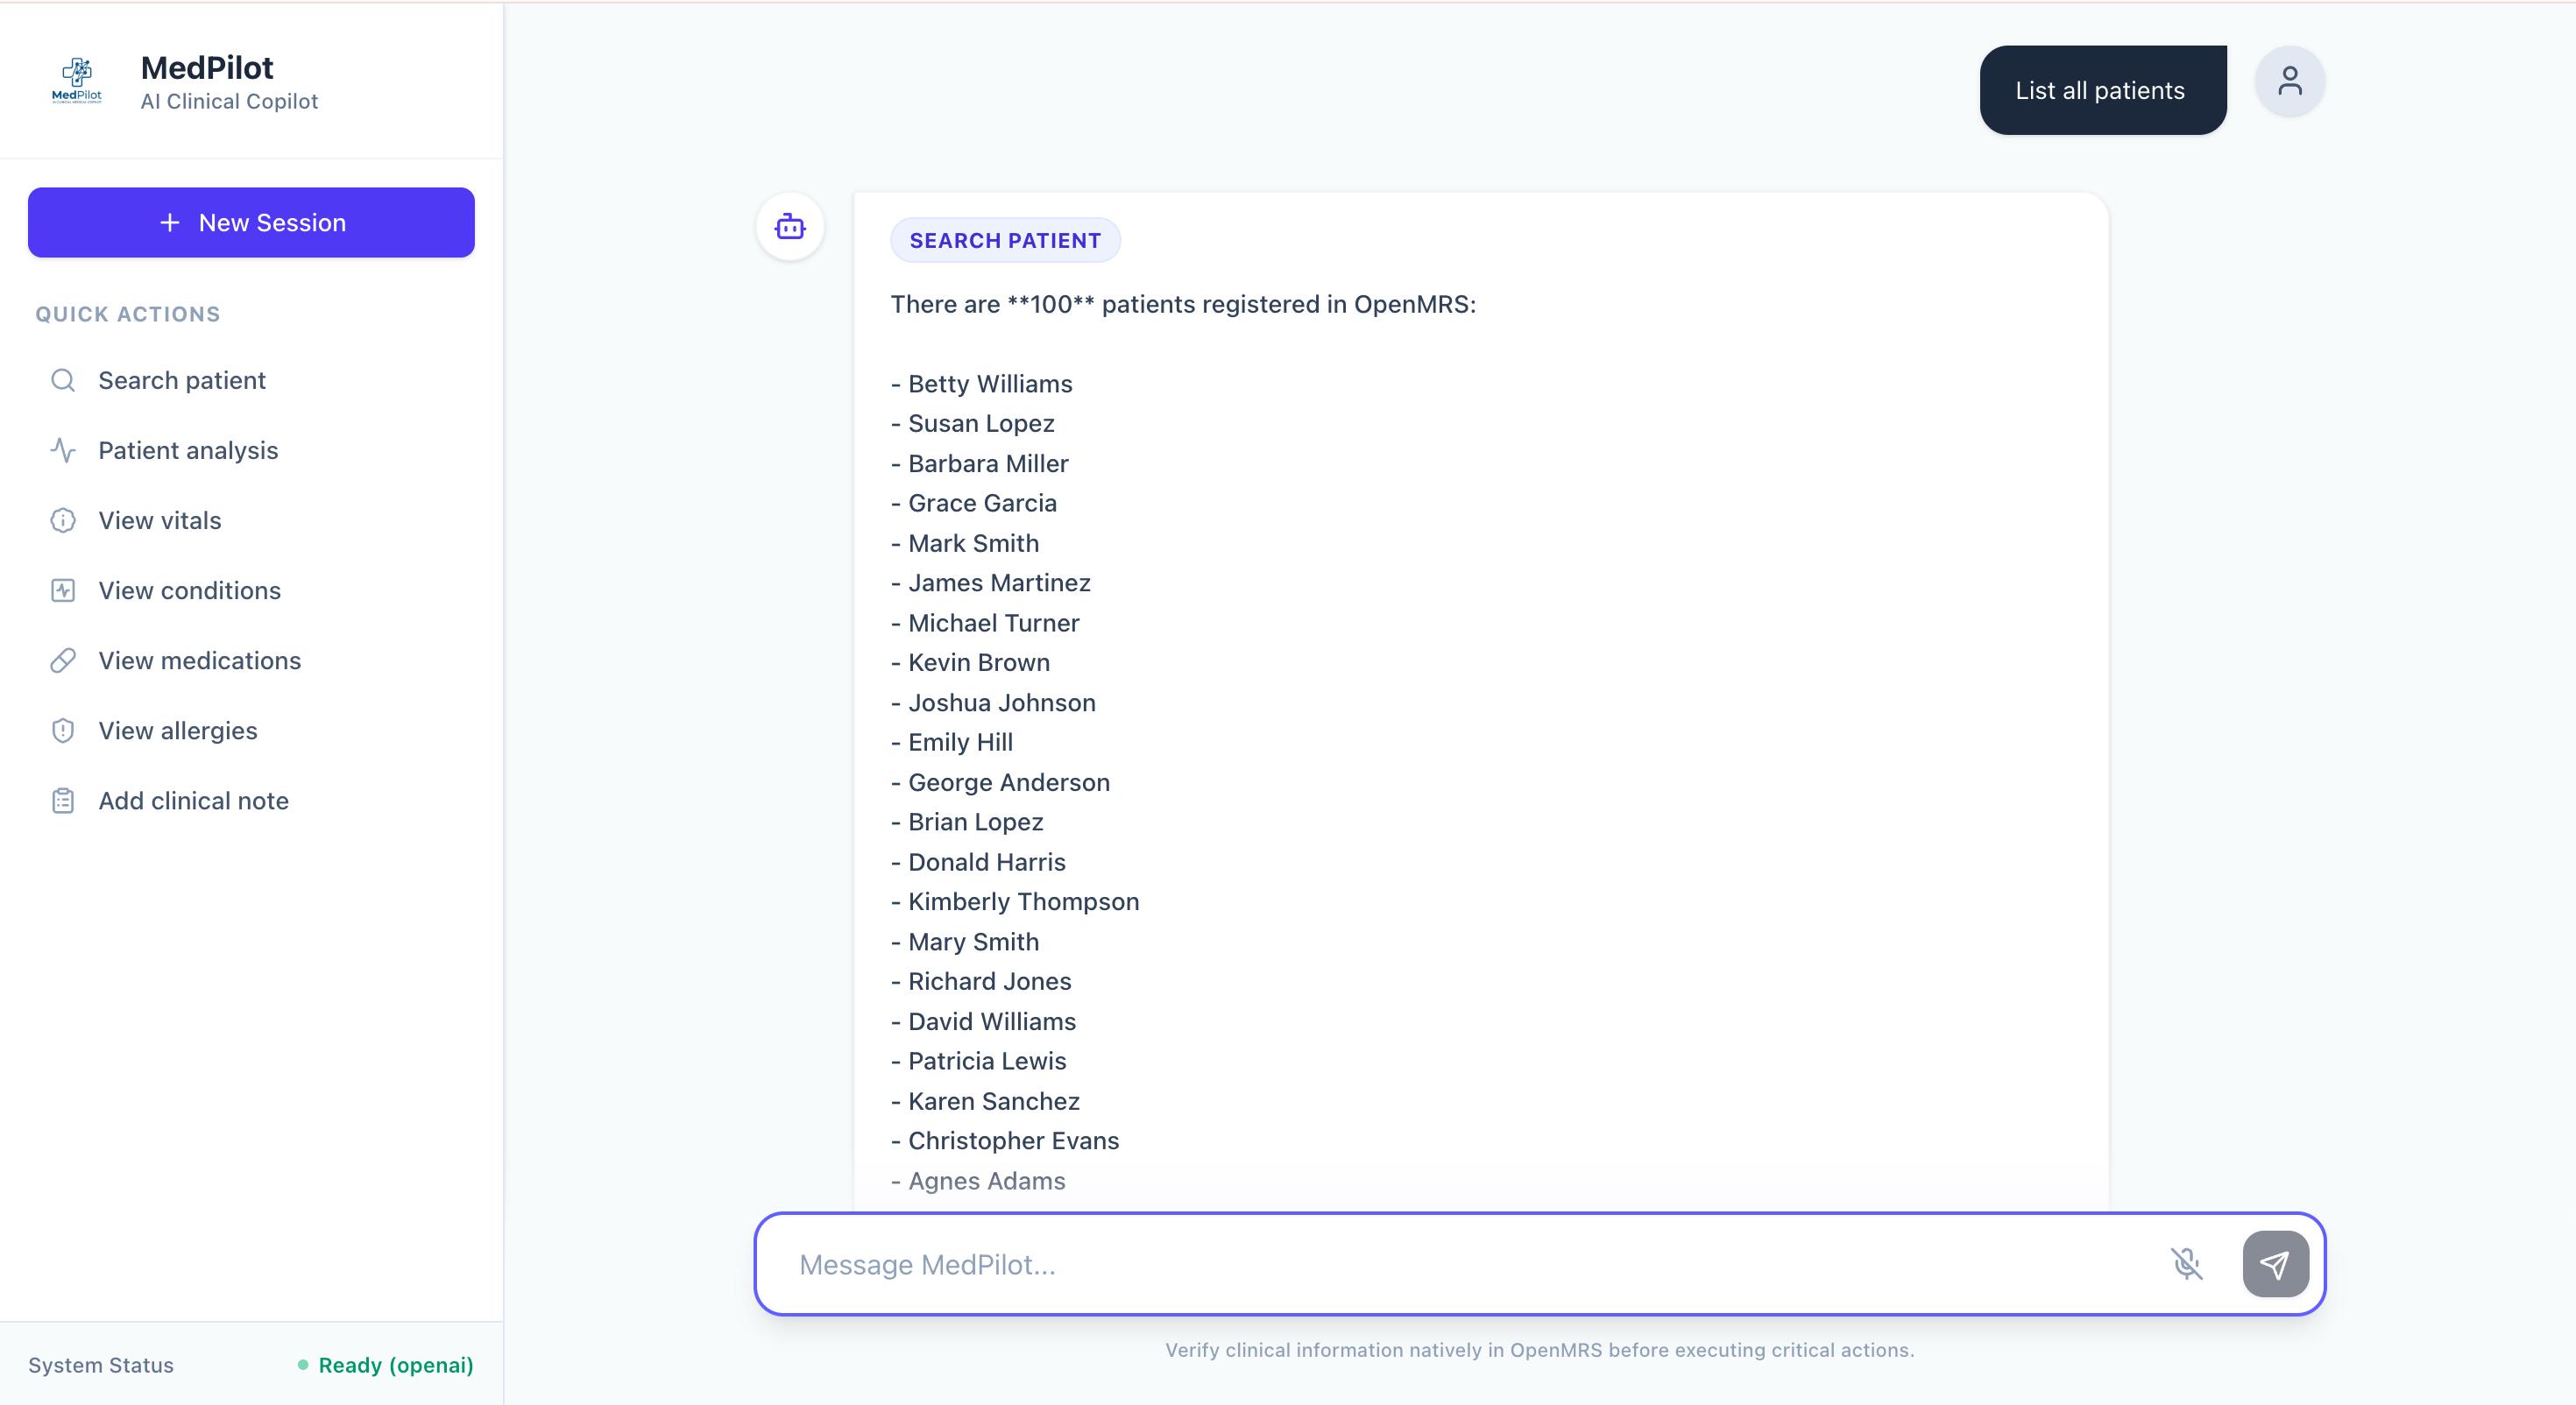Click the info icon beside View vitals

[63, 520]
